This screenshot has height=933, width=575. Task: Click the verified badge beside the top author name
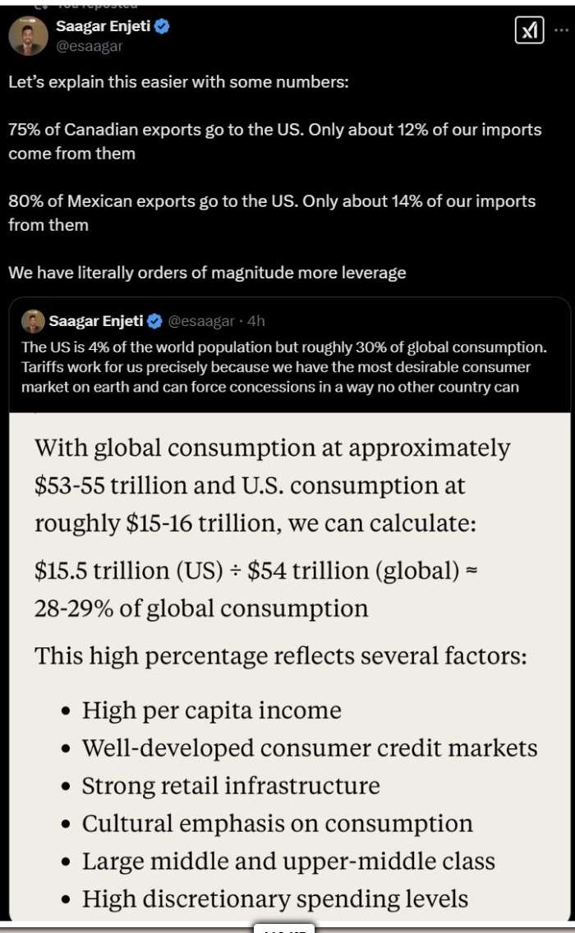[162, 27]
